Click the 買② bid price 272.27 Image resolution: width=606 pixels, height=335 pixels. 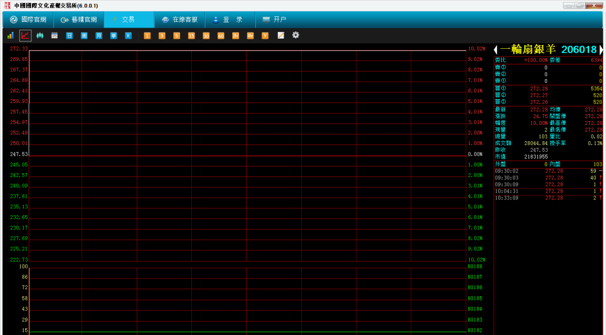pos(539,95)
